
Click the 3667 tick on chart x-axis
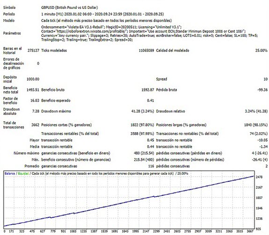(x=250, y=231)
